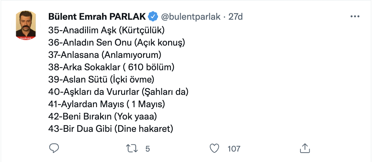Image resolution: width=372 pixels, height=162 pixels.
Task: Click the blue verified badge
Action: coord(153,17)
